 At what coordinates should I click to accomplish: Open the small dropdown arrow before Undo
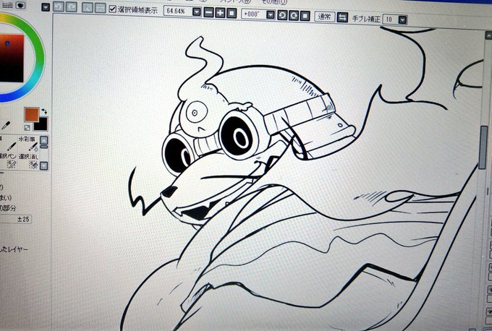pyautogui.click(x=46, y=7)
